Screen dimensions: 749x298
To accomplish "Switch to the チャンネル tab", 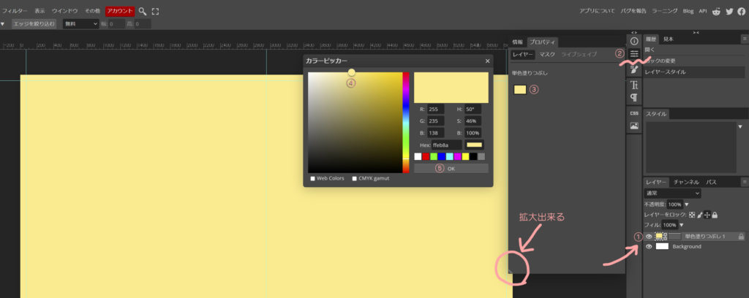I will click(x=686, y=181).
